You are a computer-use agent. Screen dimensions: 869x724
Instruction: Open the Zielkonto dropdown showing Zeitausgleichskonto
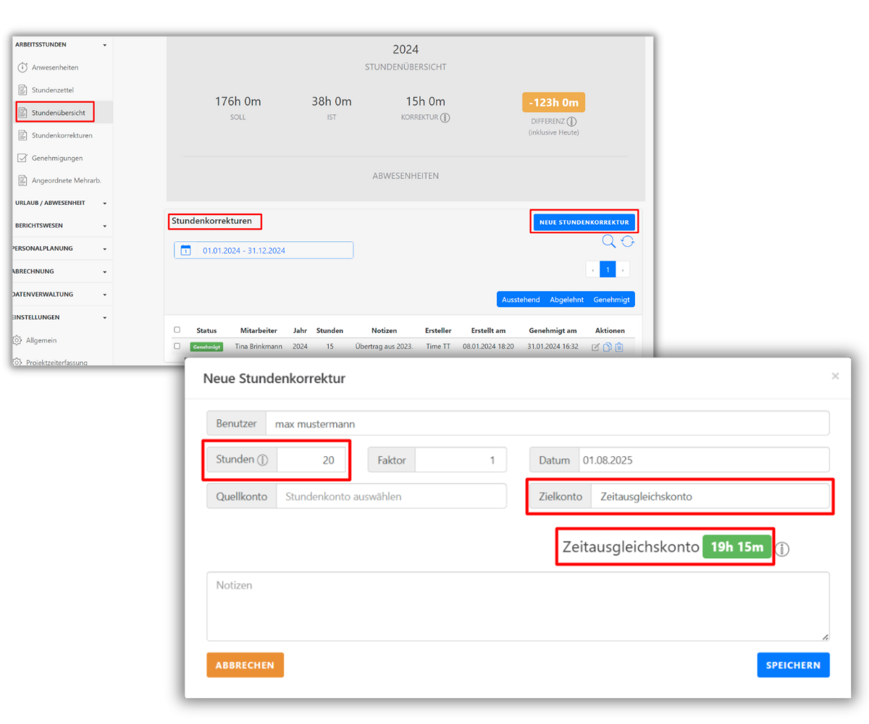pos(710,497)
